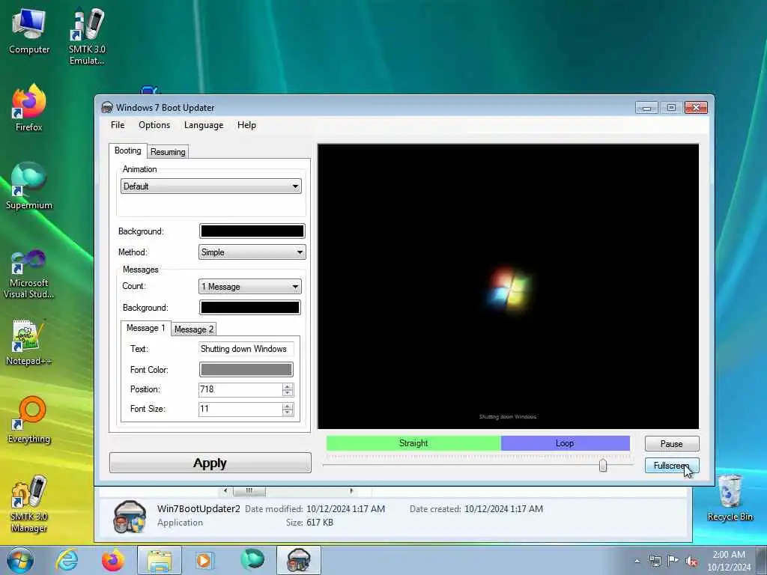Image resolution: width=767 pixels, height=575 pixels.
Task: Open the Action Center flag icon
Action: tap(673, 561)
